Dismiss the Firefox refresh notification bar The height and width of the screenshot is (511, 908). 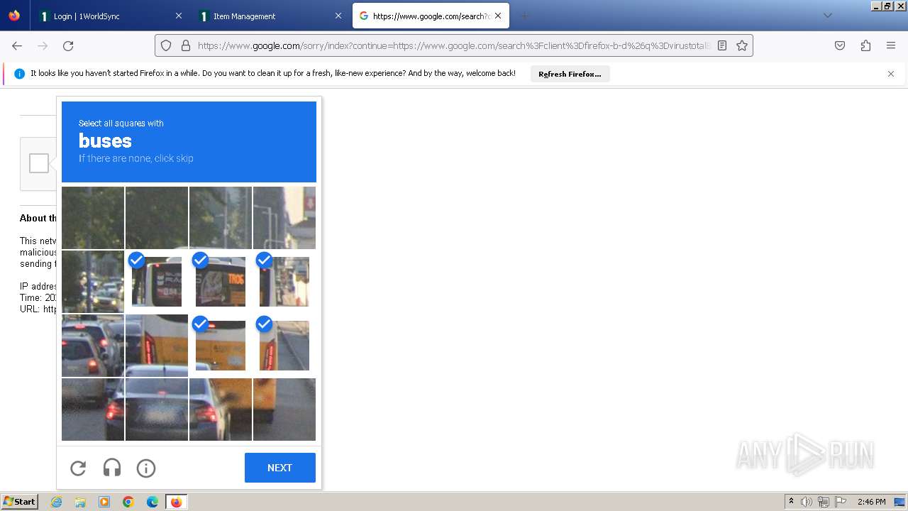891,74
